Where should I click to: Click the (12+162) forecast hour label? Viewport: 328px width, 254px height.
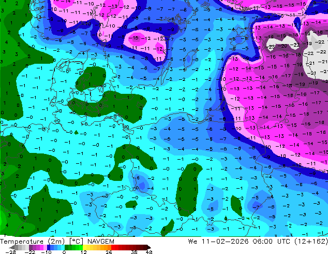(311, 242)
